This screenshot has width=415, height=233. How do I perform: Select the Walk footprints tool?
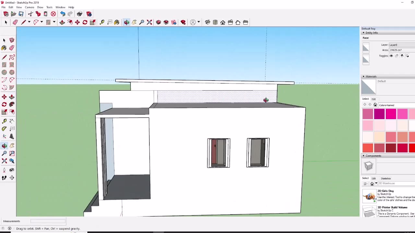pos(4,178)
